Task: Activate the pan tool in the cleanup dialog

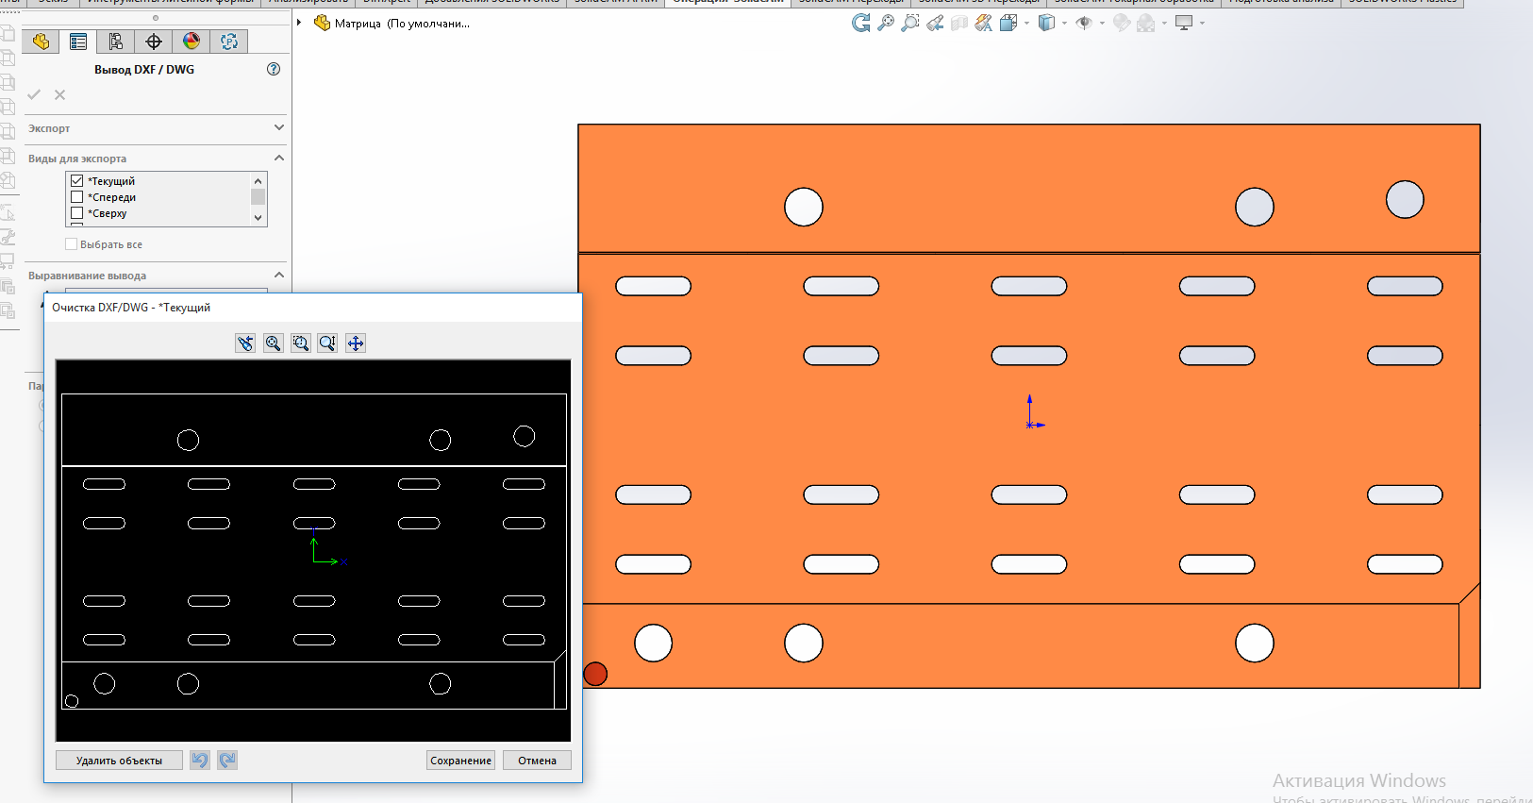Action: click(356, 343)
